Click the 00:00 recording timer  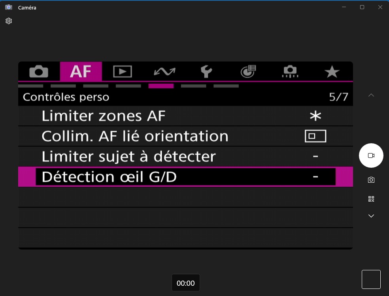(x=186, y=283)
